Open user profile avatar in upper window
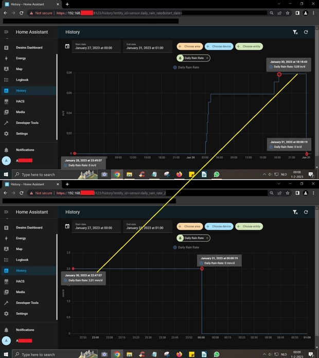 6,160
